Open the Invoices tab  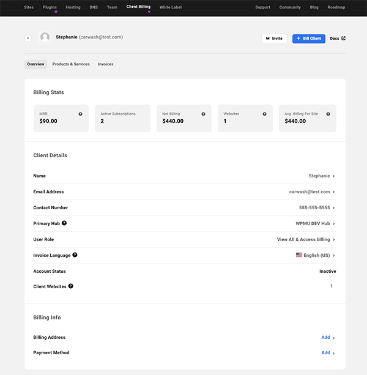[x=105, y=64]
